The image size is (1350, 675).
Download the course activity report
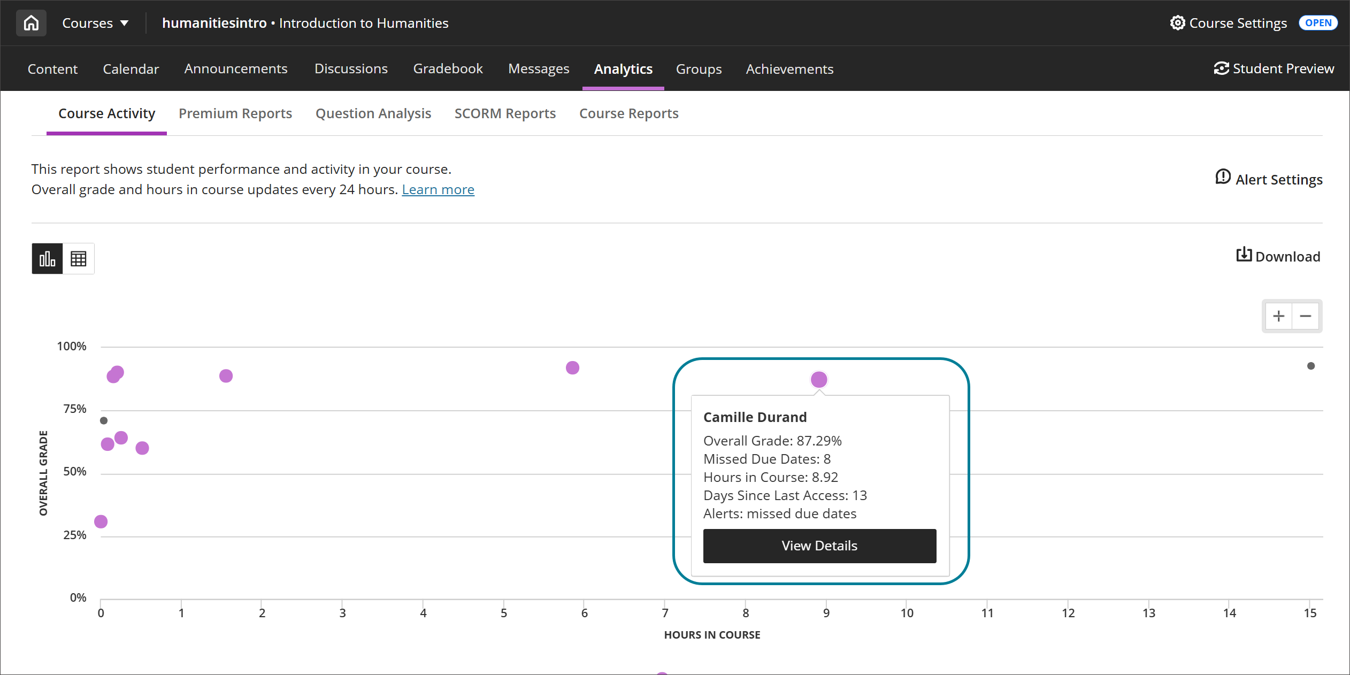tap(1278, 256)
